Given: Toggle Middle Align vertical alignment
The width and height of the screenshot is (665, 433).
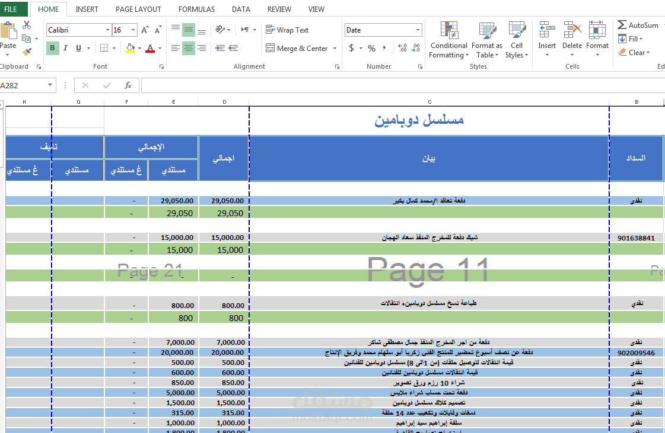Looking at the screenshot, I should (x=188, y=30).
